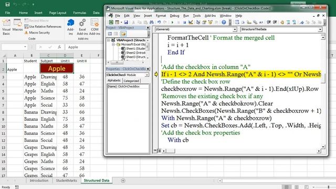336x189 pixels.
Task: Save the VBA project with the floppy icon
Action: click(x=126, y=22)
